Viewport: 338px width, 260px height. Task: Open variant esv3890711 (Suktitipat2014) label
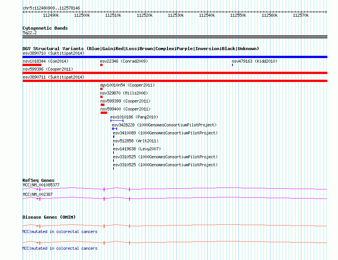[54, 77]
